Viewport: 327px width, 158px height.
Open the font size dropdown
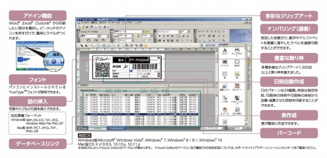[188, 31]
